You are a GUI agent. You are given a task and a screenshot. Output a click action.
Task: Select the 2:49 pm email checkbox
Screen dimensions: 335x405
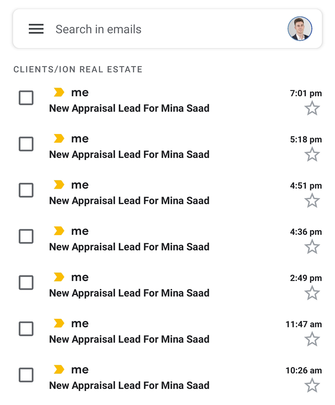(x=26, y=283)
